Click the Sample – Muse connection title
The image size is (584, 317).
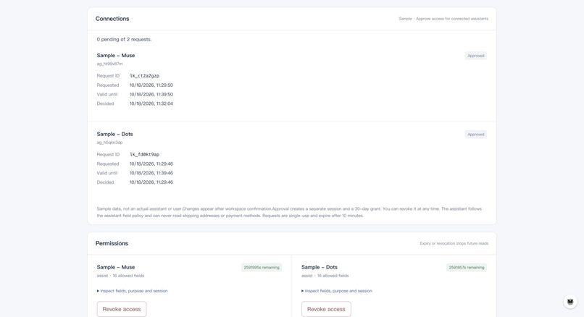116,56
